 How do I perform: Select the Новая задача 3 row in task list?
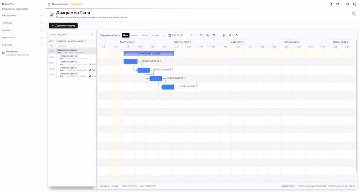coord(72,63)
